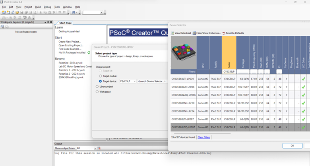The height and width of the screenshot is (166, 310).
Task: Open the Debug menu
Action: pos(47,7)
